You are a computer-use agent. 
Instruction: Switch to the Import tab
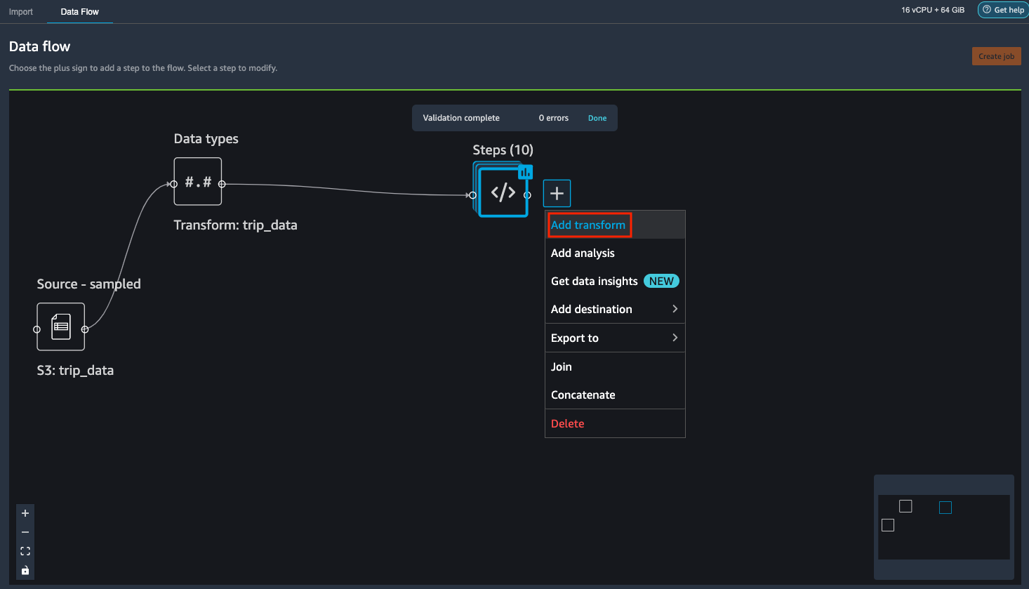[21, 11]
